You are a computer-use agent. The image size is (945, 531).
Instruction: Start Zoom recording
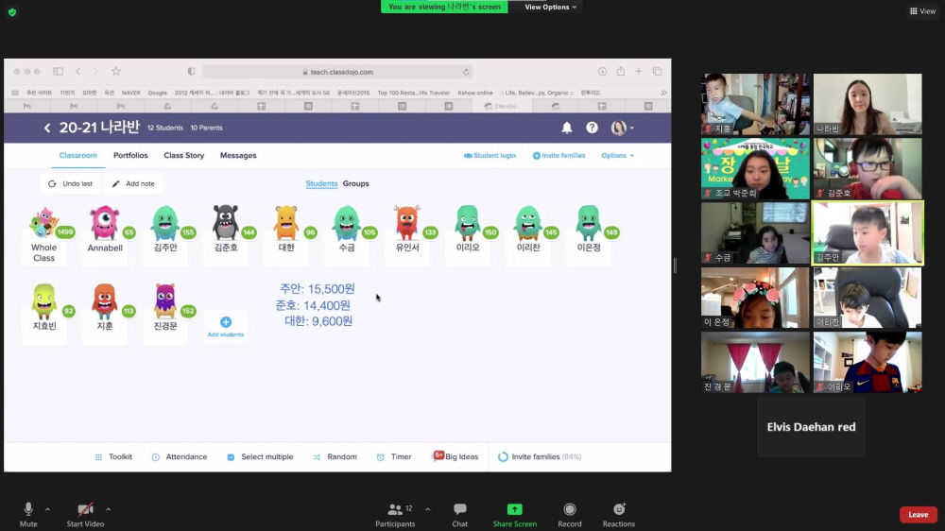click(x=569, y=515)
